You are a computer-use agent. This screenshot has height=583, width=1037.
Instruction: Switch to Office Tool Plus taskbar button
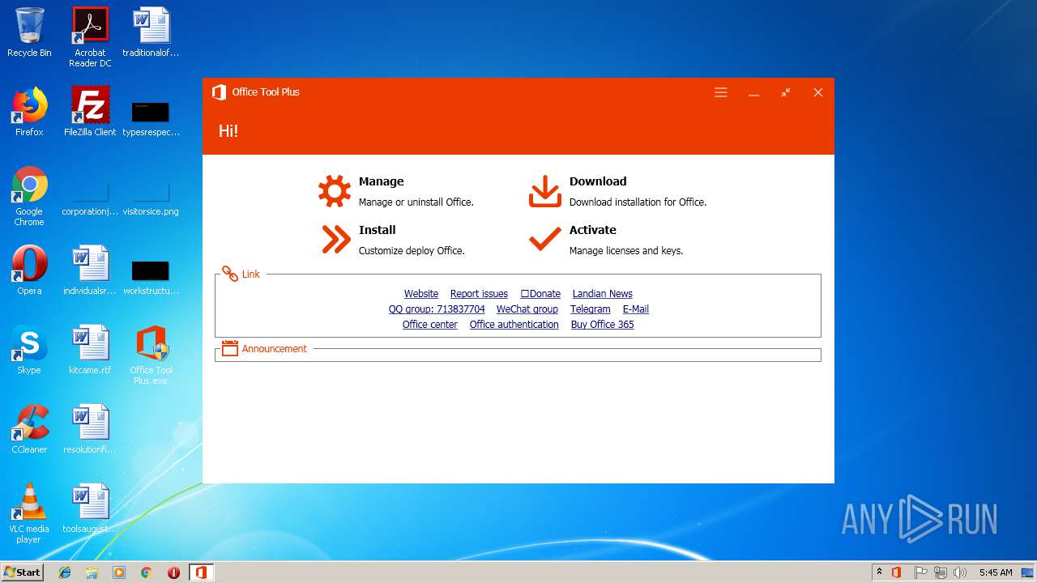coord(201,572)
